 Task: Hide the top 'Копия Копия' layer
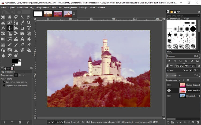click(169, 85)
